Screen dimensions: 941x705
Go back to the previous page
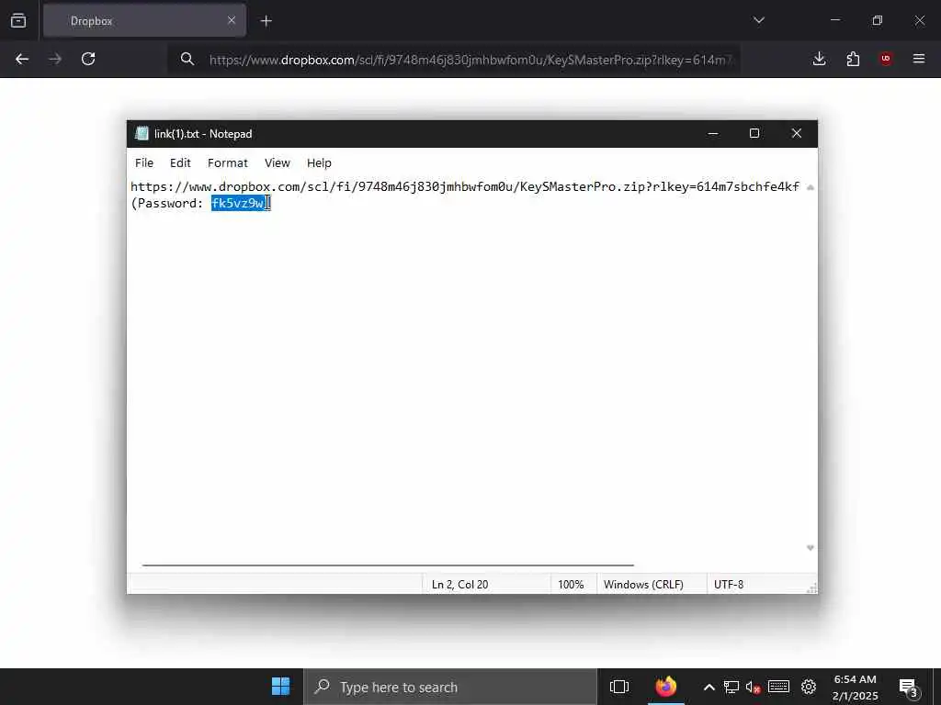22,59
